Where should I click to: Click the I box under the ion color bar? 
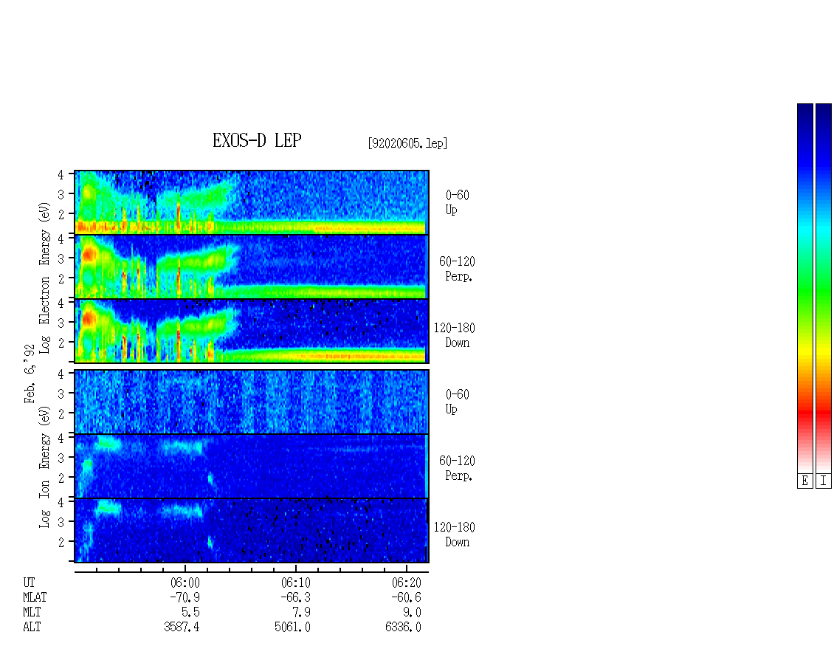[824, 481]
